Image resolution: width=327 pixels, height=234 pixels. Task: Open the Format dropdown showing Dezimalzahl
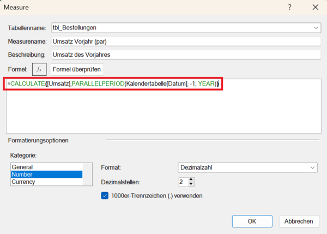click(248, 167)
